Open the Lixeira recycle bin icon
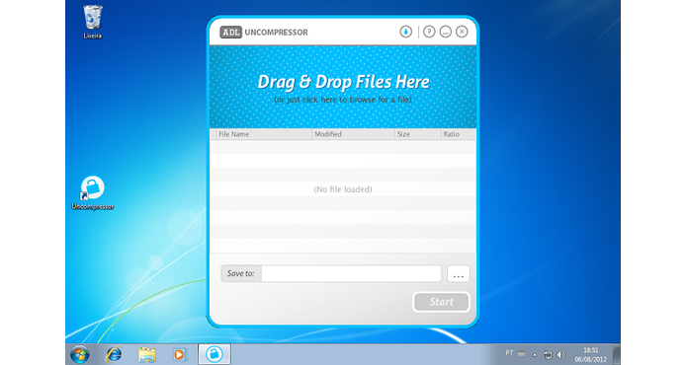 (x=93, y=22)
